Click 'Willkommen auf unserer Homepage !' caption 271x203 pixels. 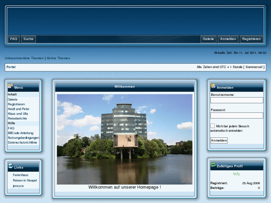click(x=125, y=187)
